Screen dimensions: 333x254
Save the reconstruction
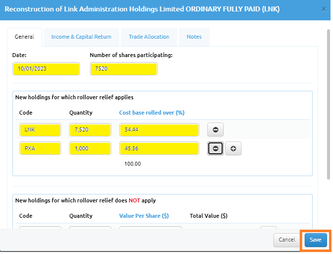click(x=316, y=240)
